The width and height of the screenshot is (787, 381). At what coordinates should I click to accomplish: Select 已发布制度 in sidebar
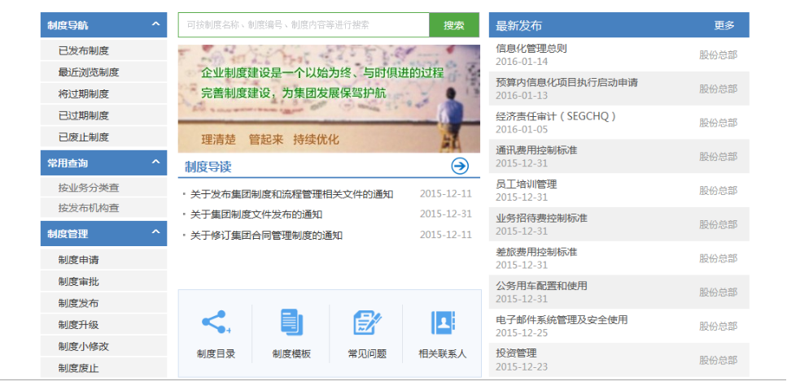click(83, 50)
